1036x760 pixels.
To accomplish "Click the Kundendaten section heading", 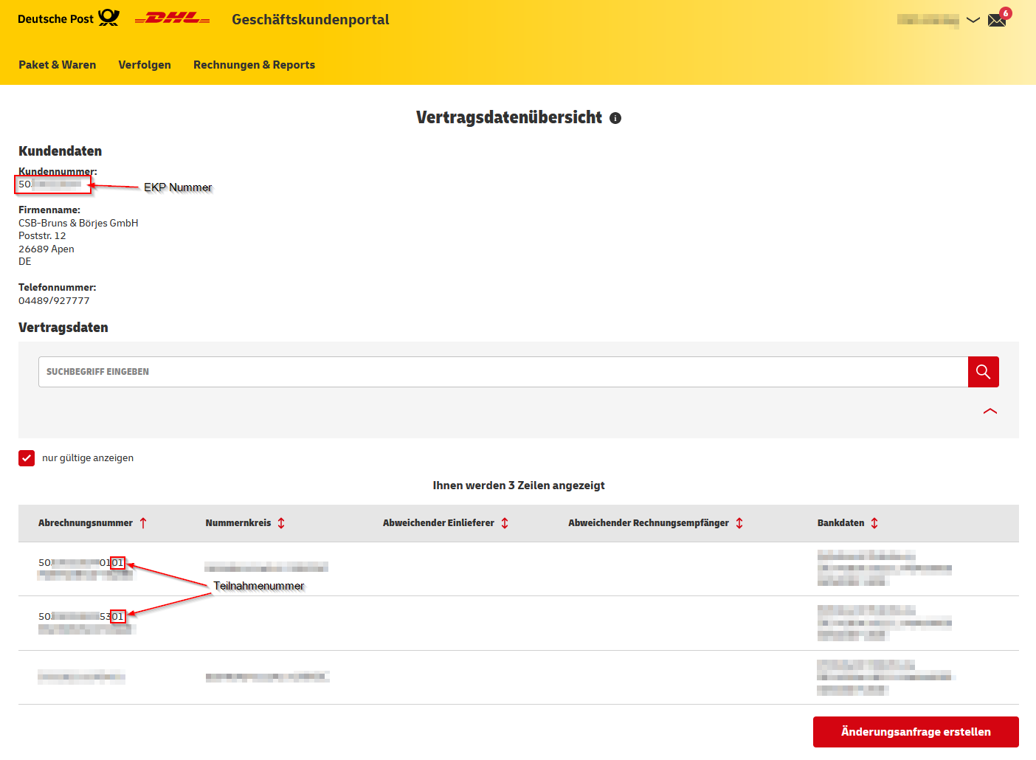I will pos(61,151).
